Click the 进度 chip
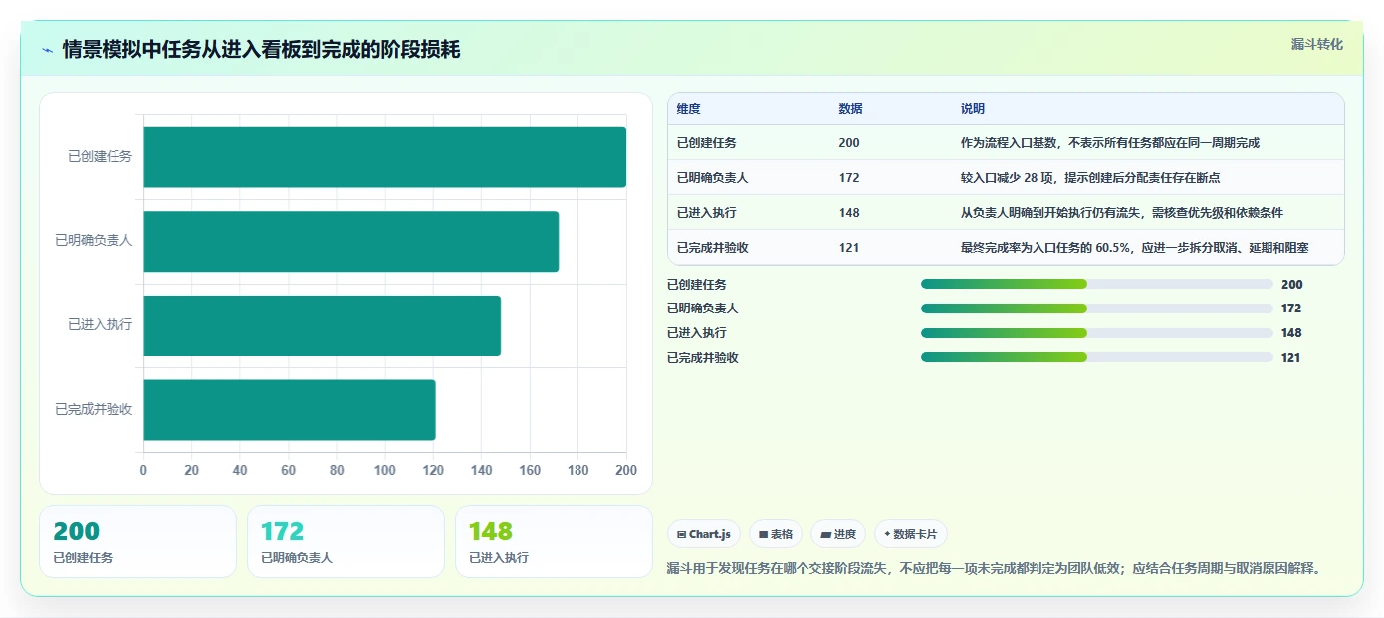This screenshot has height=618, width=1384. click(838, 534)
